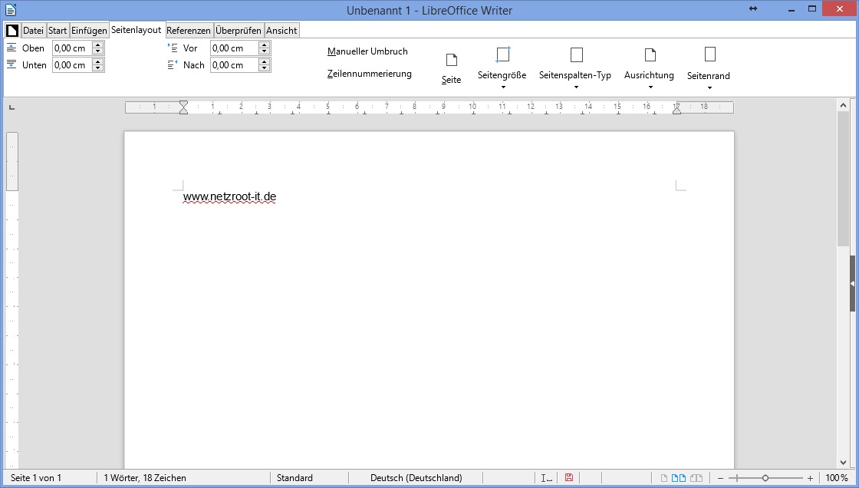
Task: Click the Seitenrand icon
Action: point(710,54)
